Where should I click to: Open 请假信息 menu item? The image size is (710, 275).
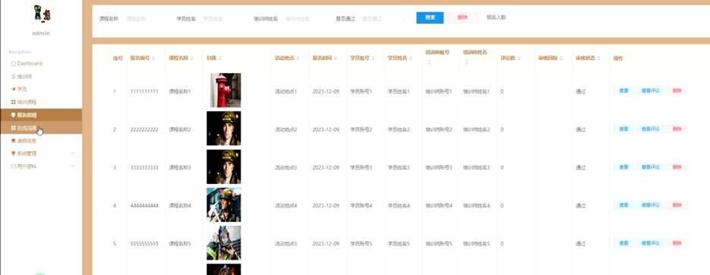(41, 141)
